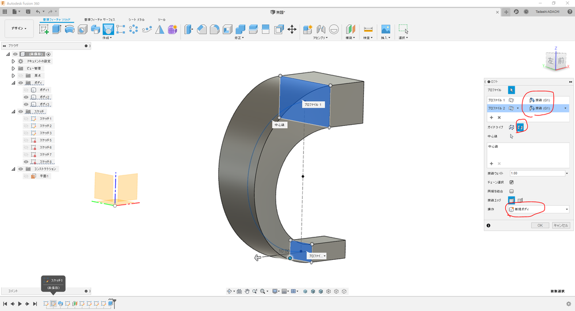This screenshot has width=575, height=311.
Task: Switch to the サーフェス tab
Action: click(x=100, y=20)
